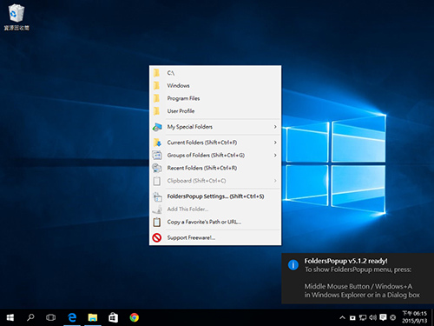Click the folder icon beside User Profile

tap(156, 111)
